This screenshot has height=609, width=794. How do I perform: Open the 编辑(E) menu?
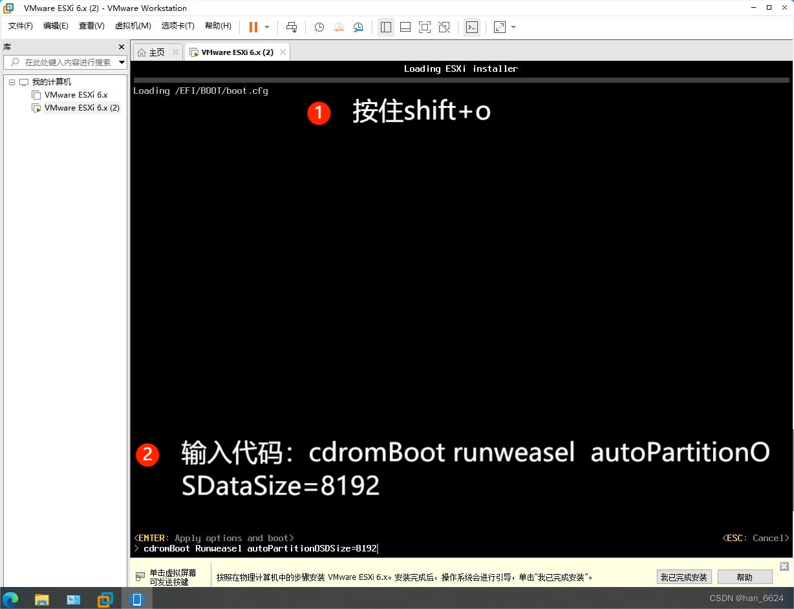[56, 26]
